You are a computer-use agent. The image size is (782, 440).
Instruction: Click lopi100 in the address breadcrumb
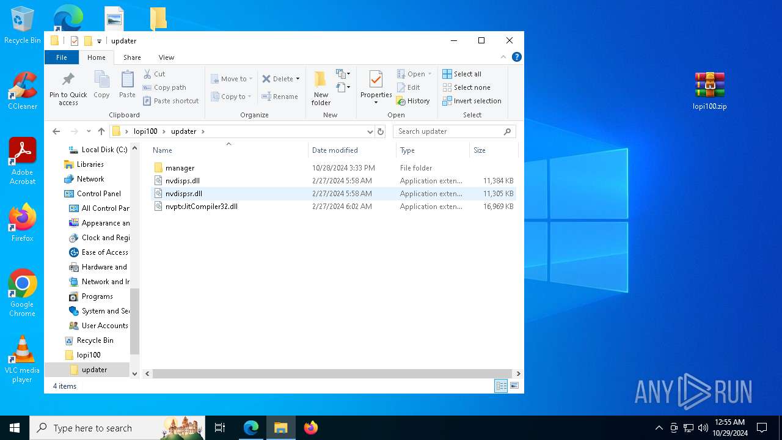click(x=145, y=131)
